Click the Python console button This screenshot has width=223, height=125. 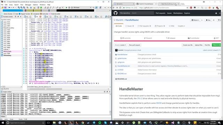coord(3,116)
